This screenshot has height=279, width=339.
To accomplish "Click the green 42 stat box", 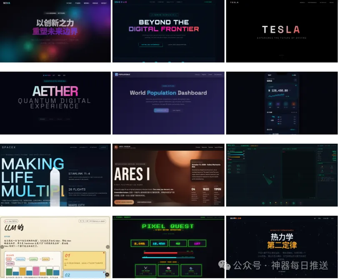I will pos(178,243).
